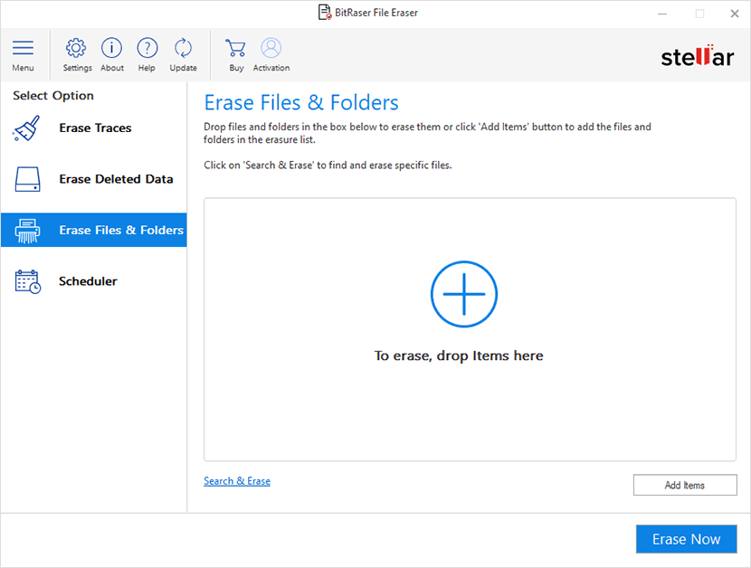Click the Buy shopping cart icon
The height and width of the screenshot is (568, 751).
tap(235, 50)
